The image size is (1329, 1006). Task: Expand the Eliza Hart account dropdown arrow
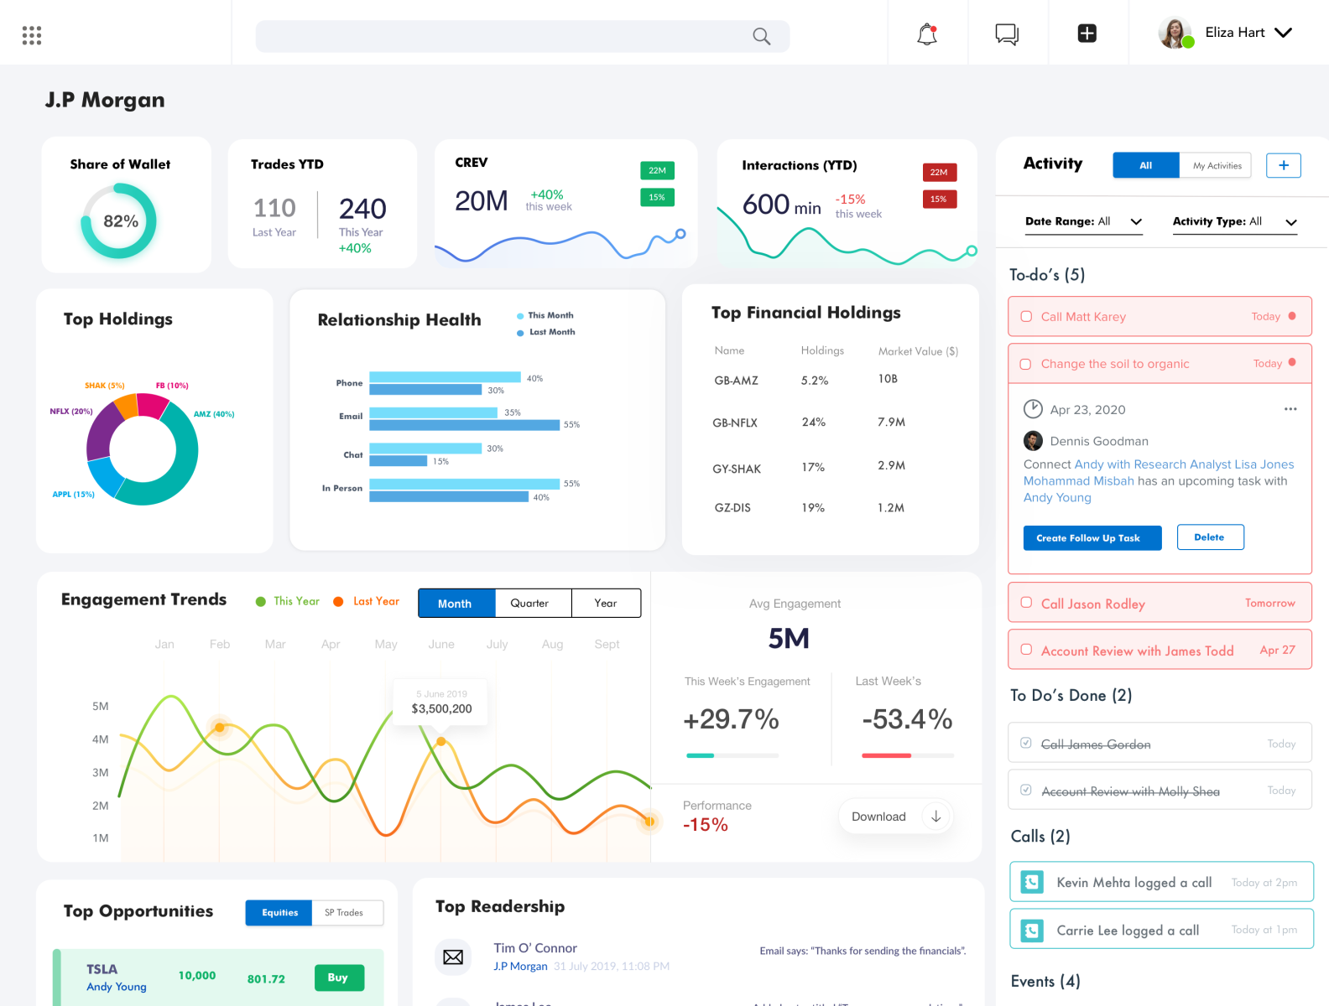point(1283,33)
